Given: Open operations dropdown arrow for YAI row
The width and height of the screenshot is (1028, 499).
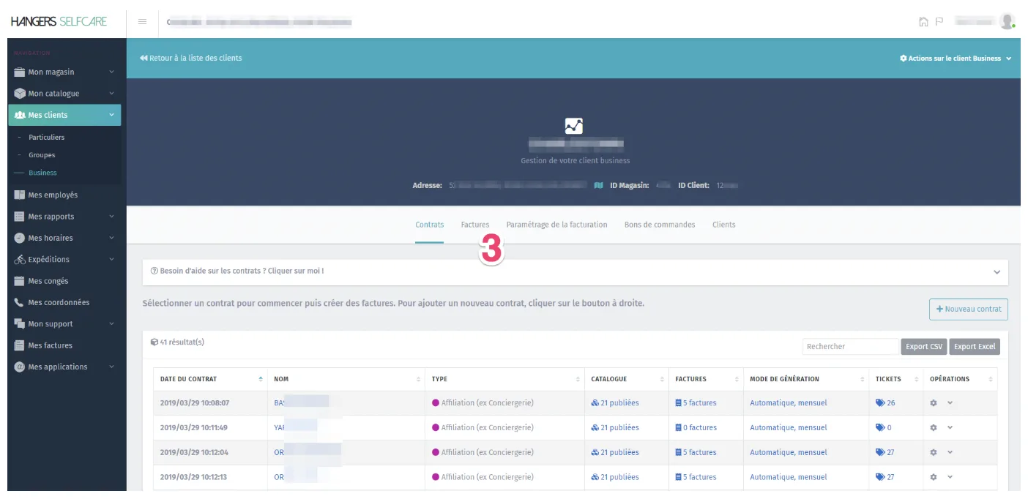Looking at the screenshot, I should 950,428.
